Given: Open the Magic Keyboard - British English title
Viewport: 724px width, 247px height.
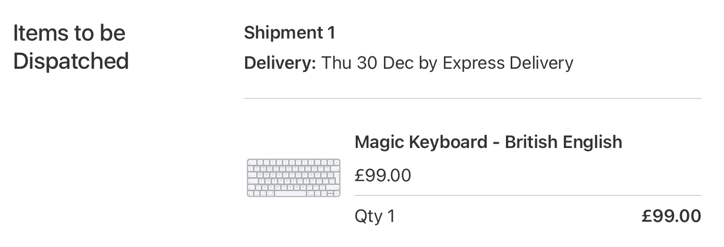Looking at the screenshot, I should click(x=488, y=142).
